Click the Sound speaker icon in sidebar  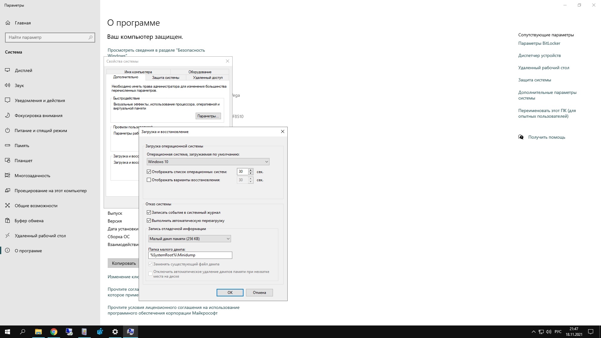8,85
